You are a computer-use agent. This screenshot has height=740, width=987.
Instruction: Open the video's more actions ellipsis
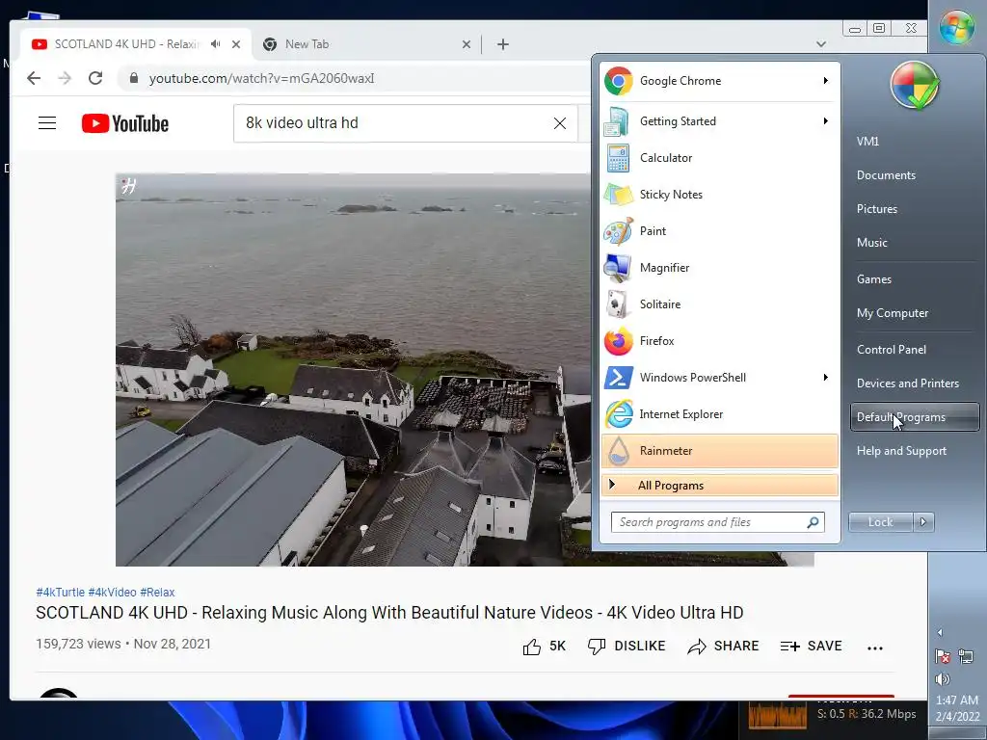tap(875, 647)
